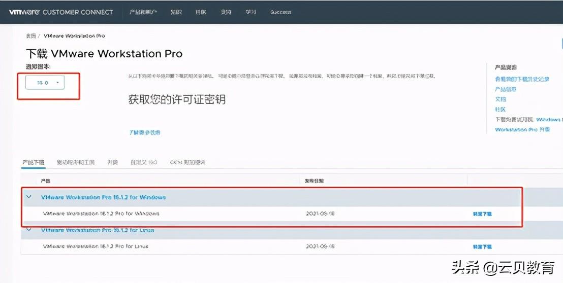
Task: Click the release date in the Windows row
Action: [x=320, y=214]
